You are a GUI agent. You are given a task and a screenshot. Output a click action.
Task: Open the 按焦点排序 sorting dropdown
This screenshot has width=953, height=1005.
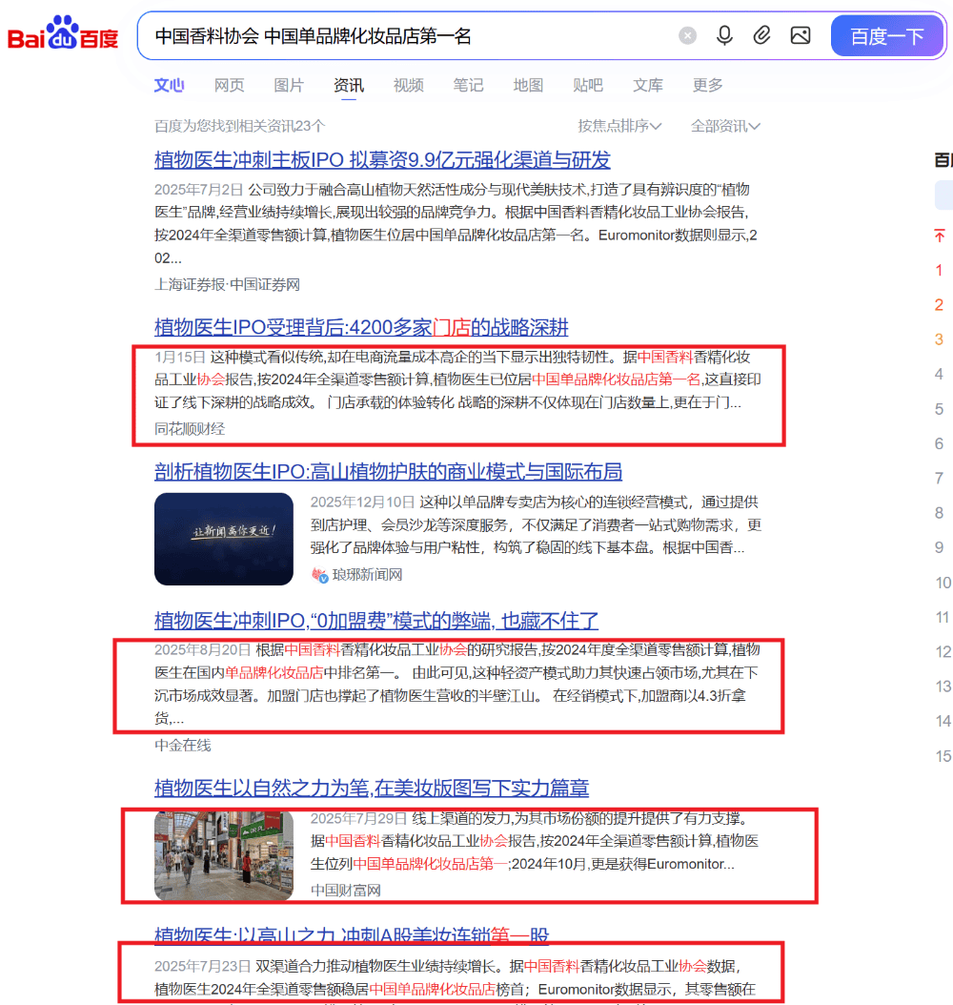[619, 125]
